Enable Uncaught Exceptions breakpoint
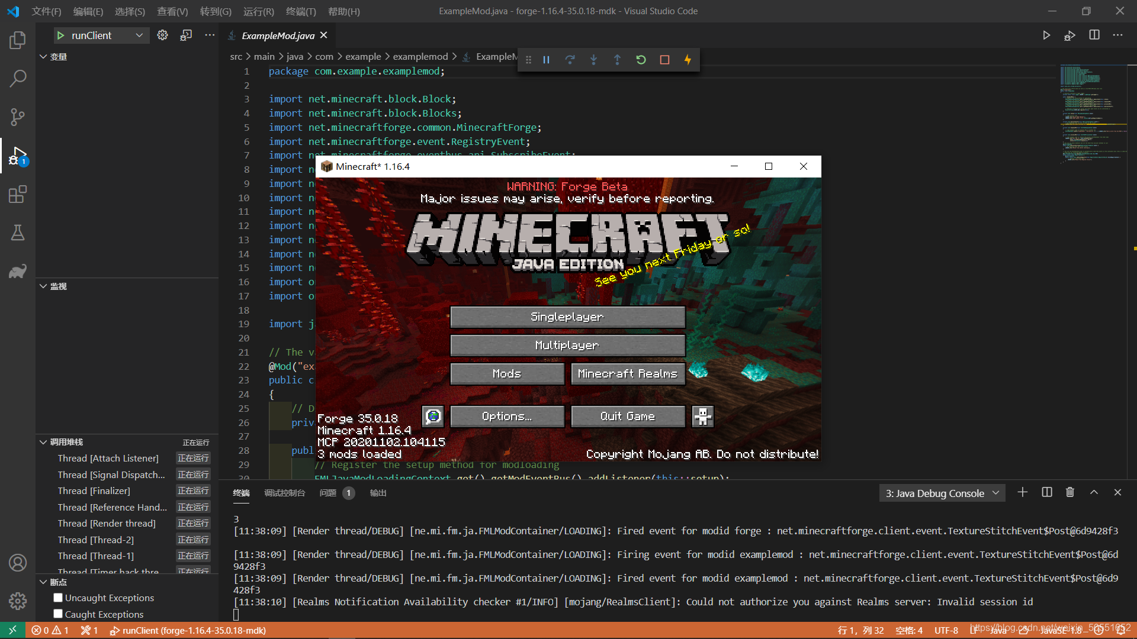 click(58, 598)
